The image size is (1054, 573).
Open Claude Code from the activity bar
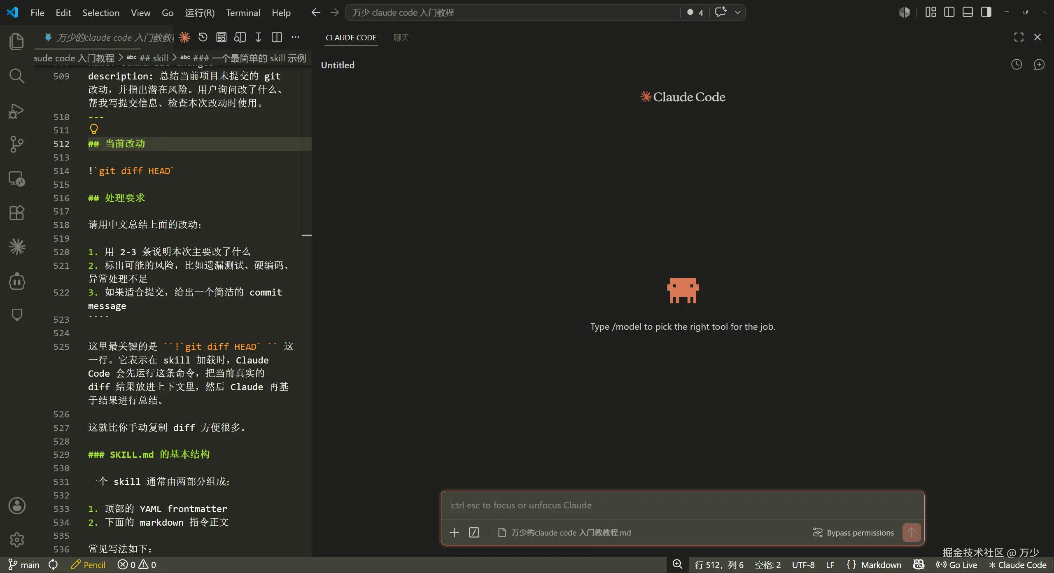point(16,247)
